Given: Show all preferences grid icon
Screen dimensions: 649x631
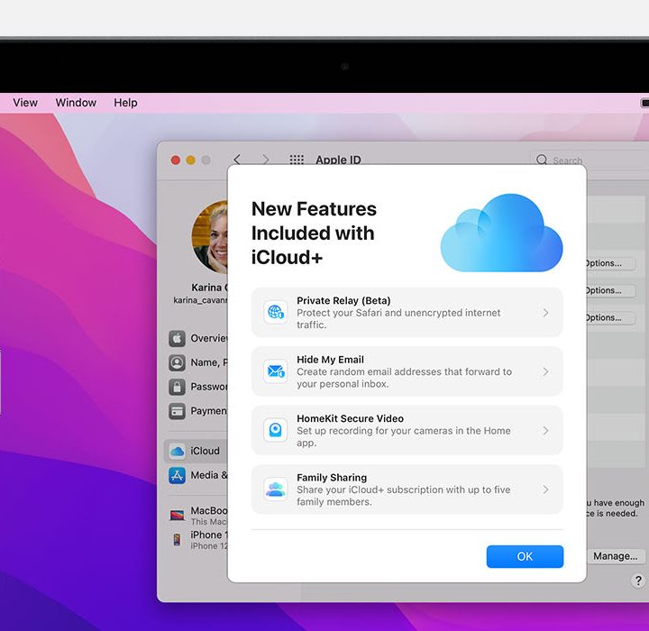Looking at the screenshot, I should (x=297, y=160).
